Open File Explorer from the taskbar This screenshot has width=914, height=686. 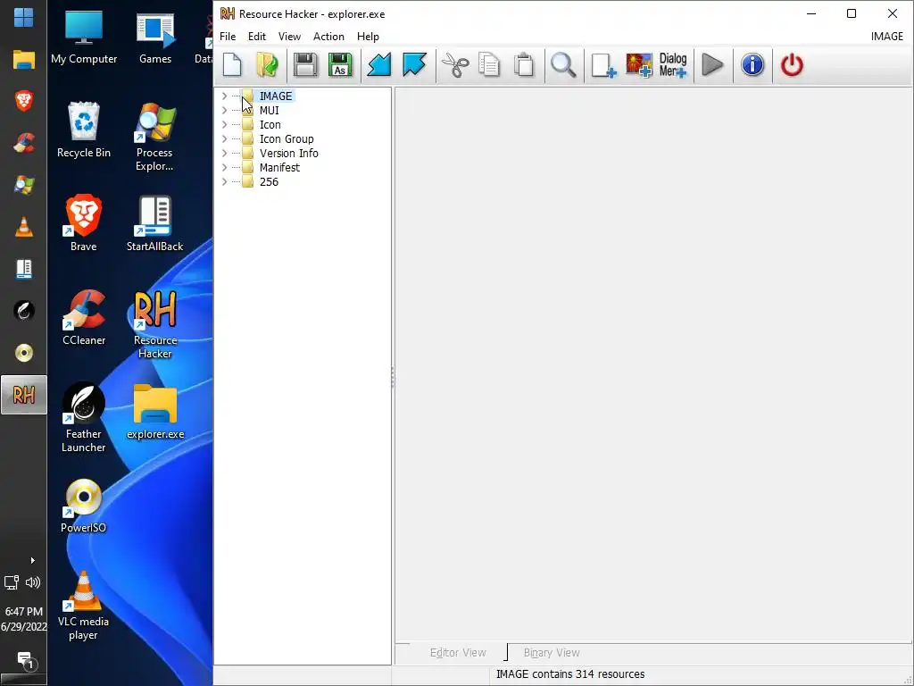point(23,60)
